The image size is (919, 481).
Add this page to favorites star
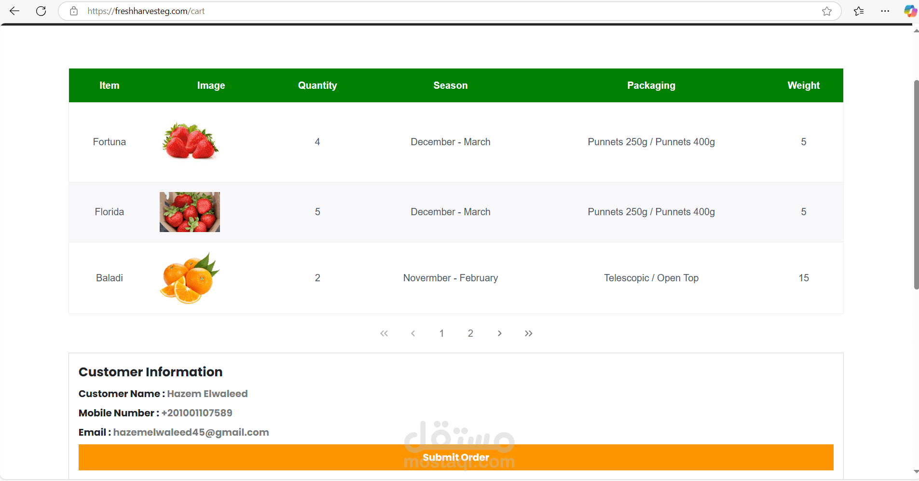pos(827,11)
